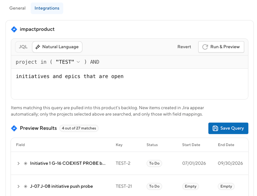The height and width of the screenshot is (196, 257).
Task: Select the JQL query mode
Action: 23,47
